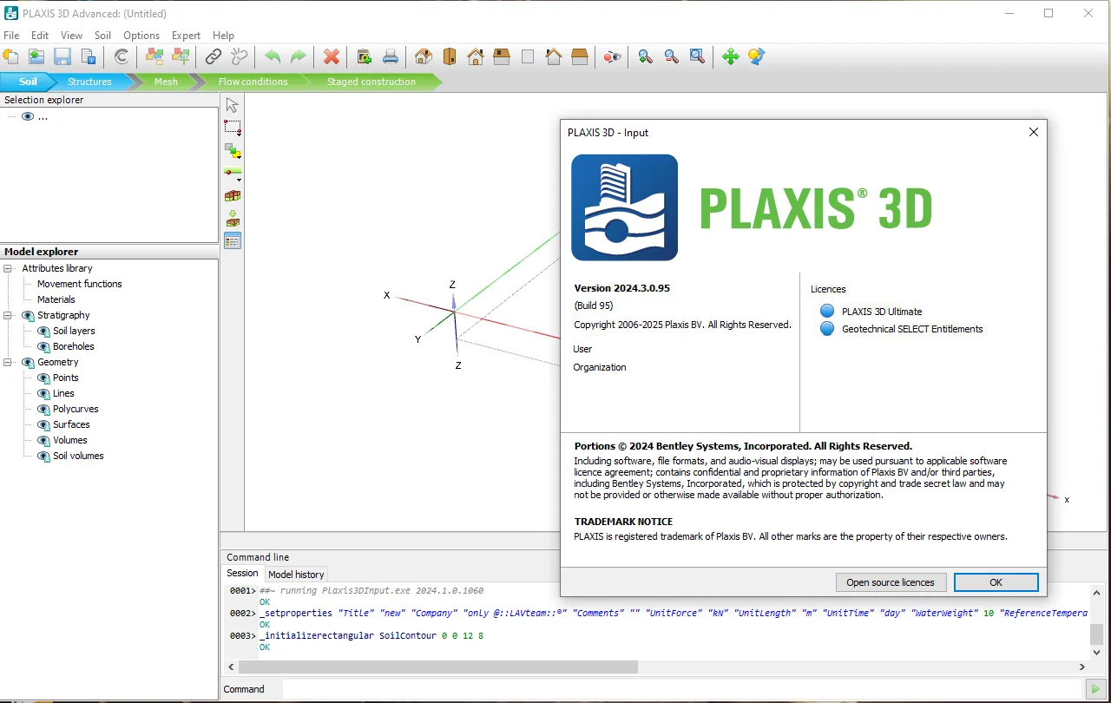Open the Help menu
The image size is (1111, 703).
pyautogui.click(x=223, y=36)
